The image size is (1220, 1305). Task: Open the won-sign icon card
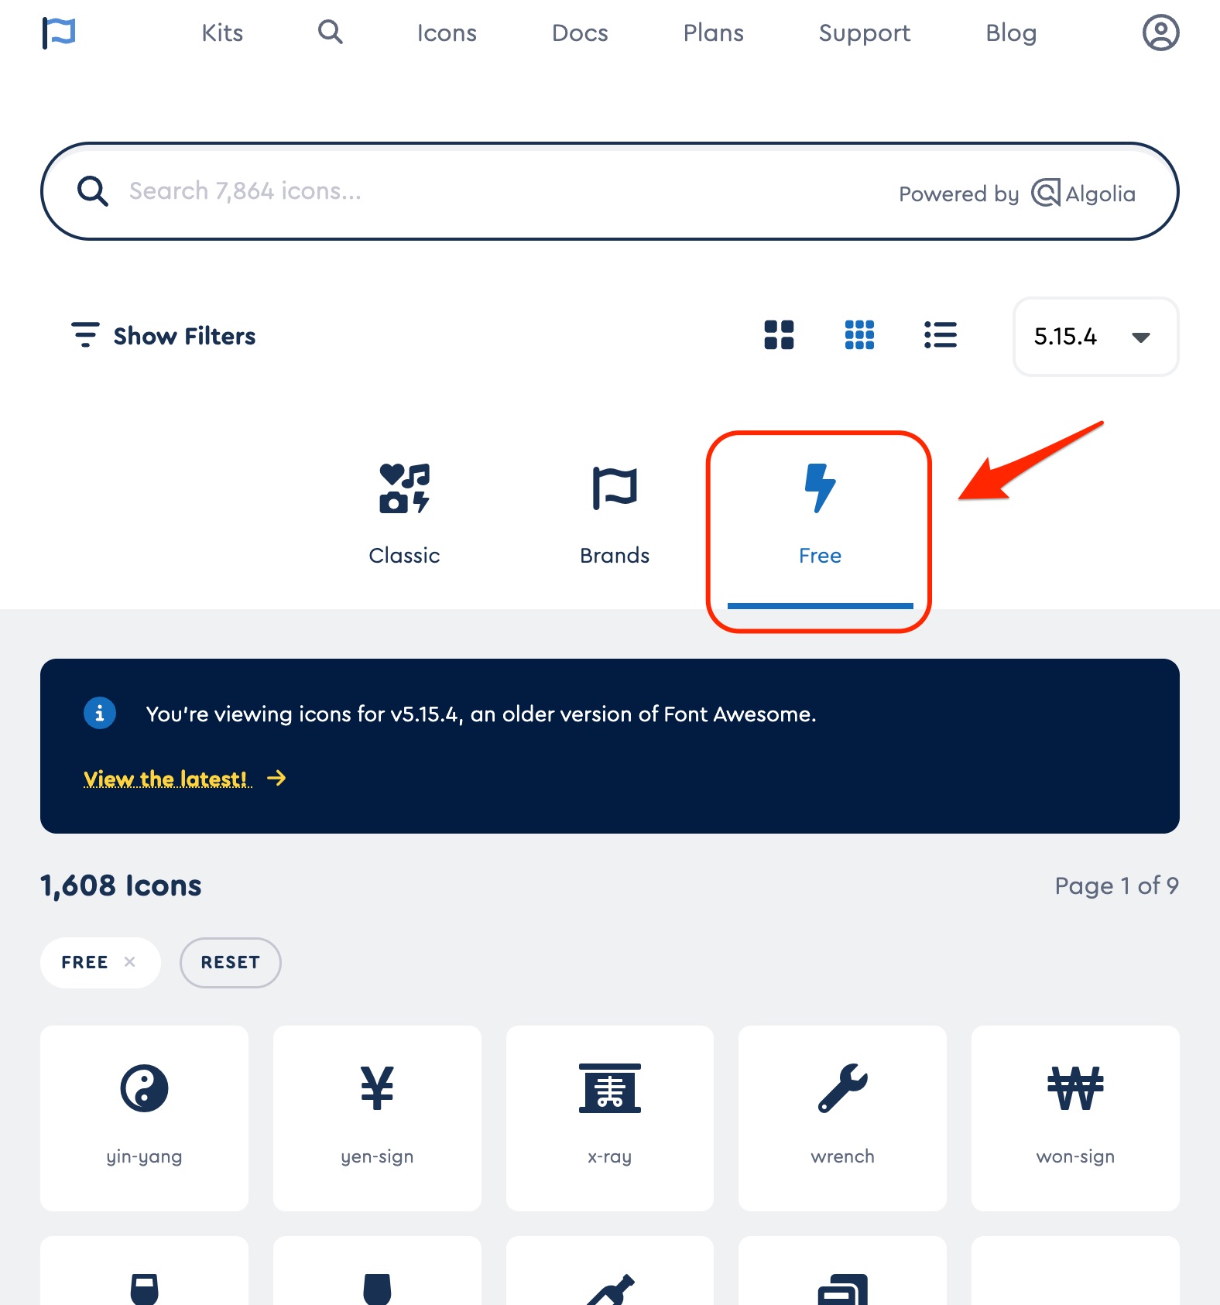pyautogui.click(x=1075, y=1118)
